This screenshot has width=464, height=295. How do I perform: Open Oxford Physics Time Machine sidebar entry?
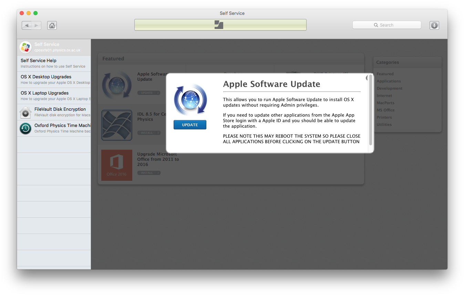point(54,128)
